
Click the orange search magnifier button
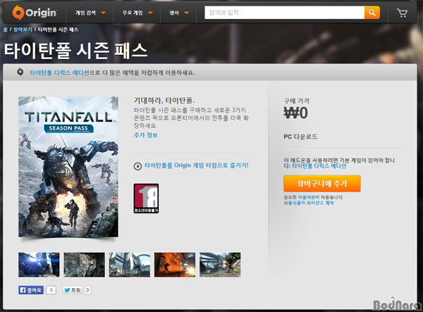pyautogui.click(x=372, y=13)
